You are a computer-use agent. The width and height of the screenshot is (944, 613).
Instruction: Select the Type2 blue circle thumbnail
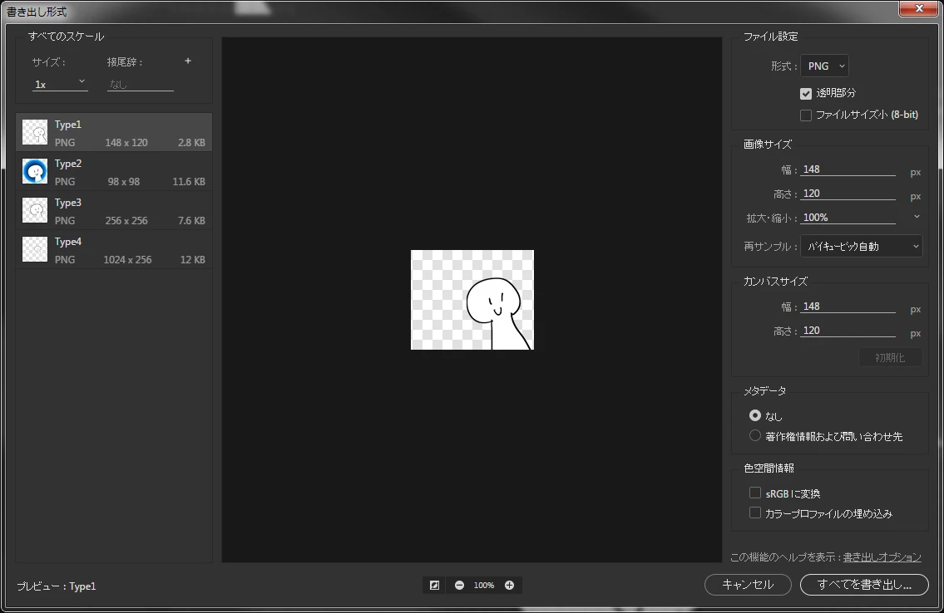pyautogui.click(x=35, y=171)
